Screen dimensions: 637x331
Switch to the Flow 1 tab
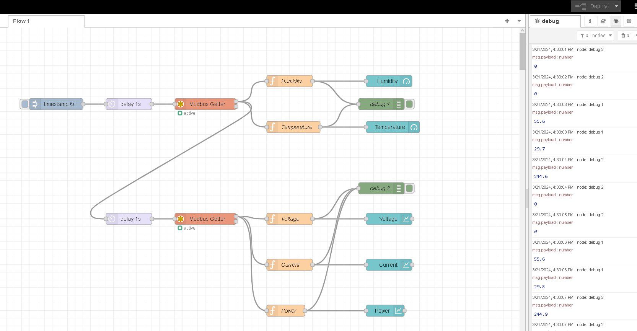(21, 21)
